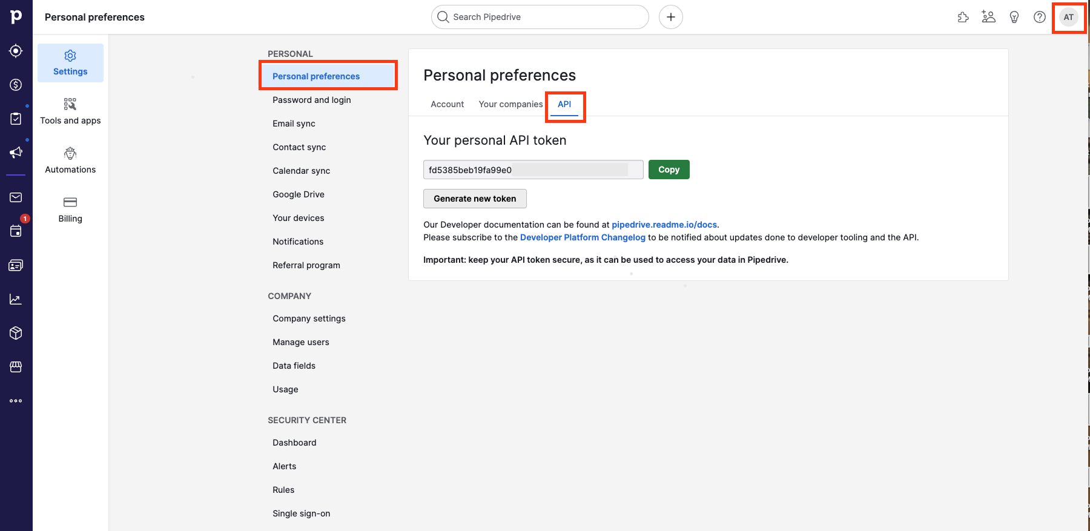The height and width of the screenshot is (531, 1090).
Task: Open Products box icon in sidebar
Action: click(16, 333)
